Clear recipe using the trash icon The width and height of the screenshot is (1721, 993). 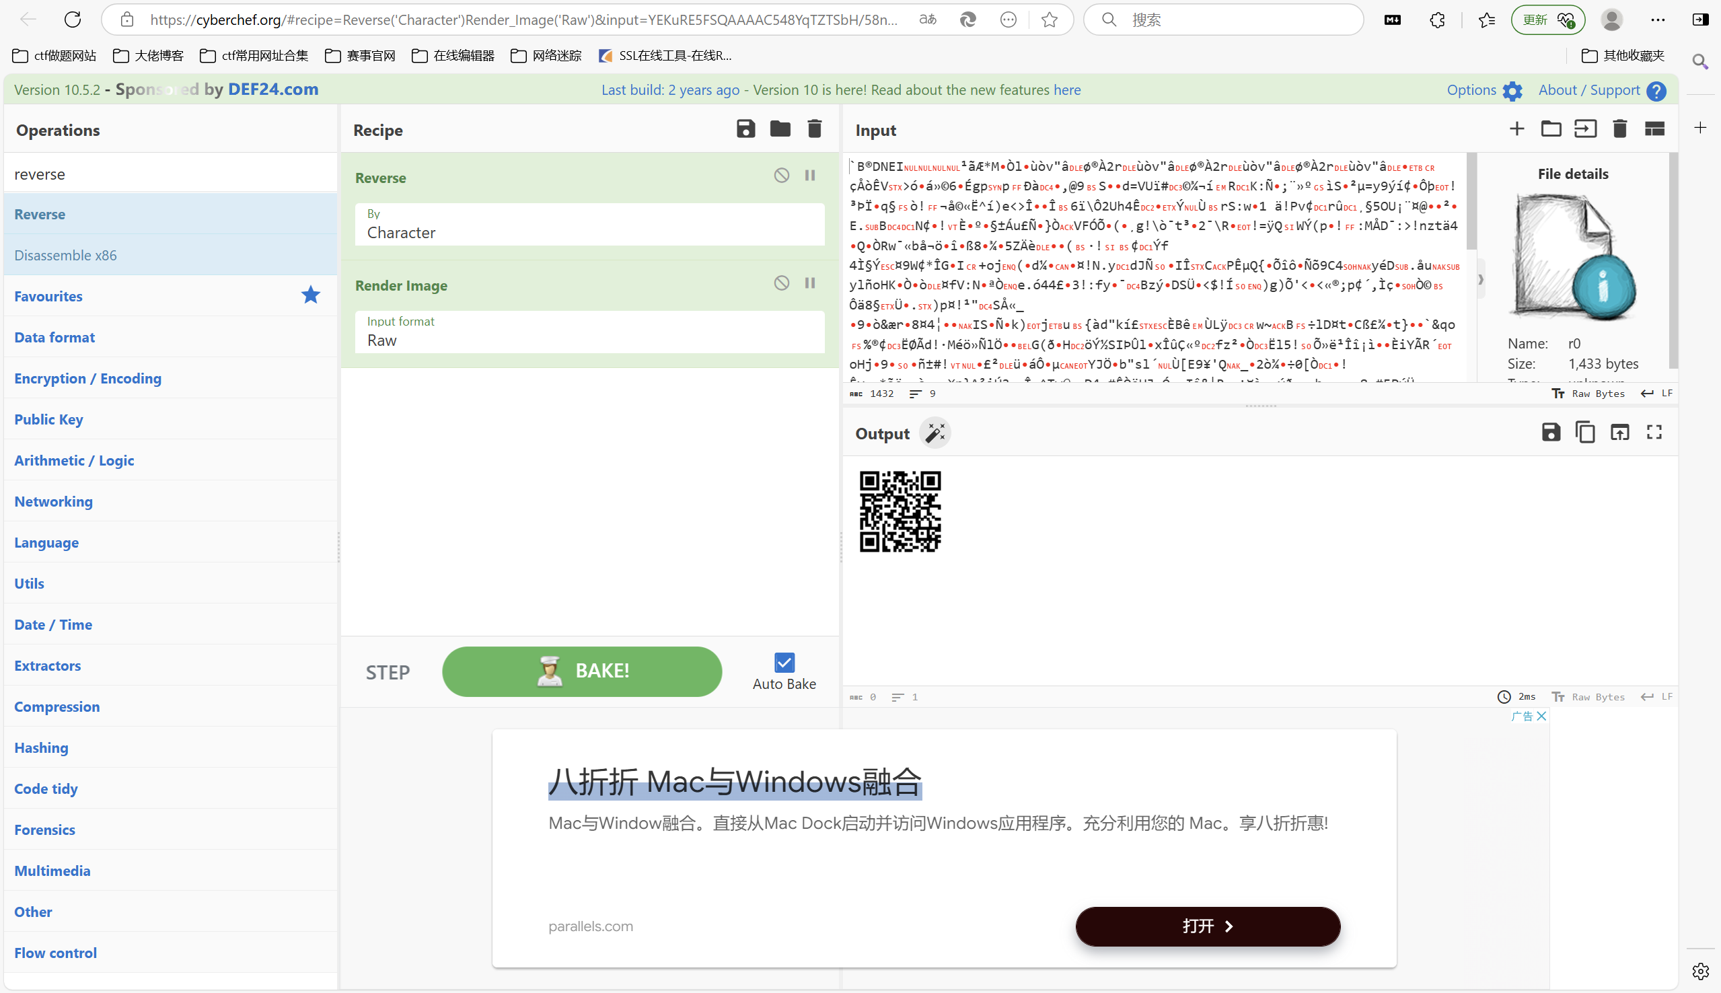814,129
